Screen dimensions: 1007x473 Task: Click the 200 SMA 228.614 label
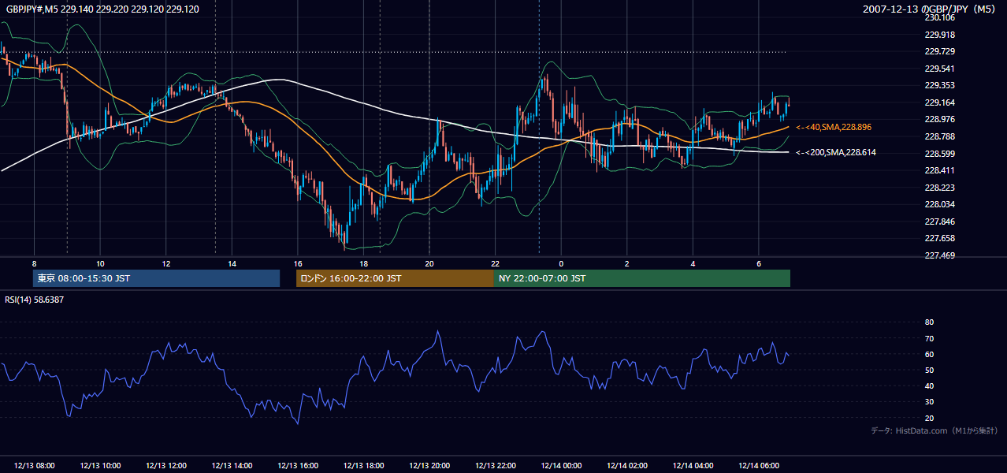coord(836,153)
